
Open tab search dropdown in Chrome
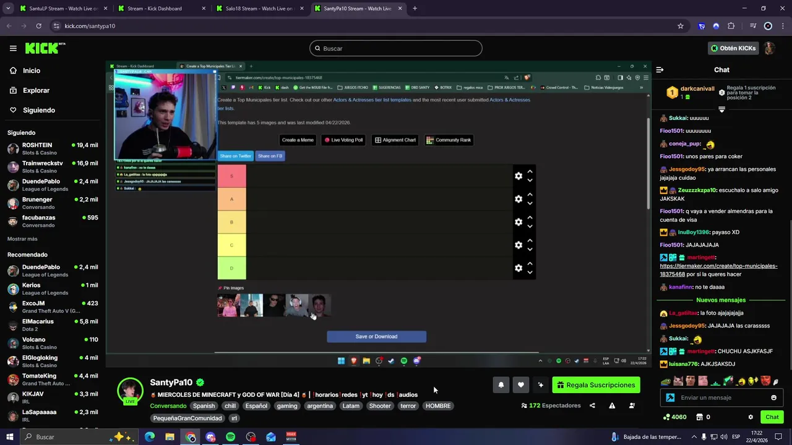pos(9,9)
